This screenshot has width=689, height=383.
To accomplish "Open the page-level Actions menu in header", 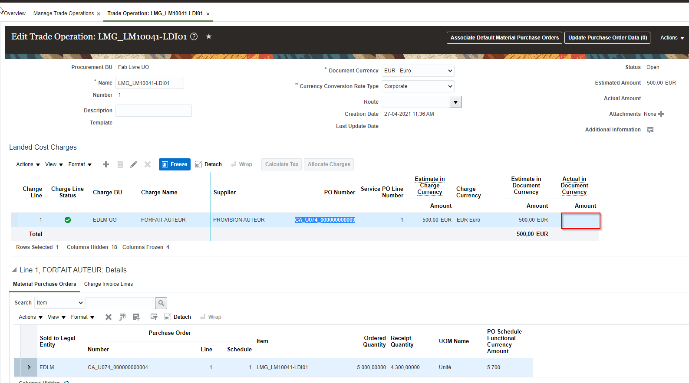I will pyautogui.click(x=672, y=38).
